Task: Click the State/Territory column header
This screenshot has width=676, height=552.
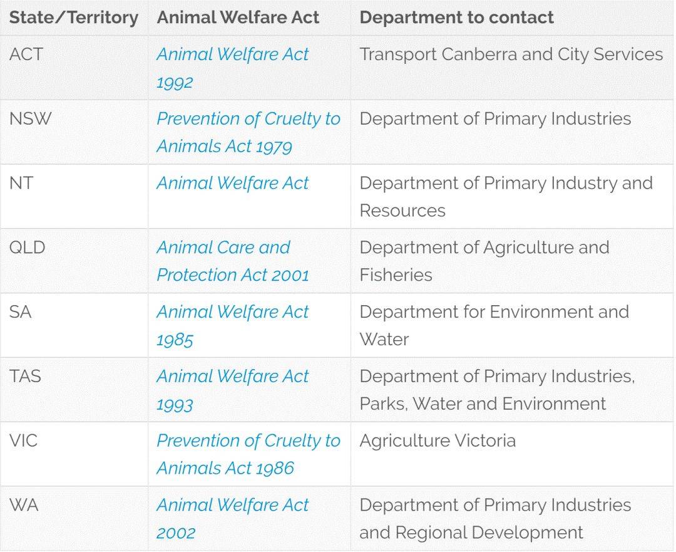Action: (x=74, y=18)
